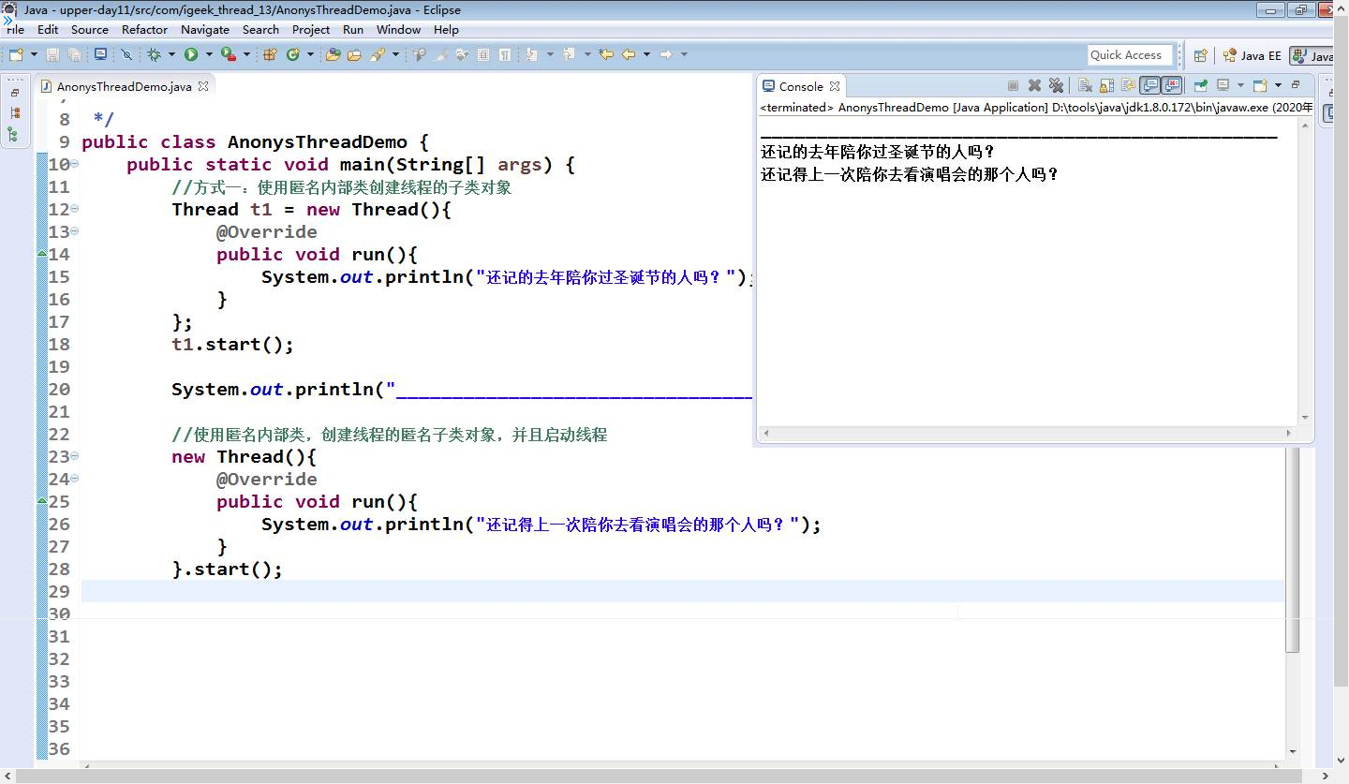
Task: Open the Display Selected Console dropdown
Action: tap(1241, 85)
